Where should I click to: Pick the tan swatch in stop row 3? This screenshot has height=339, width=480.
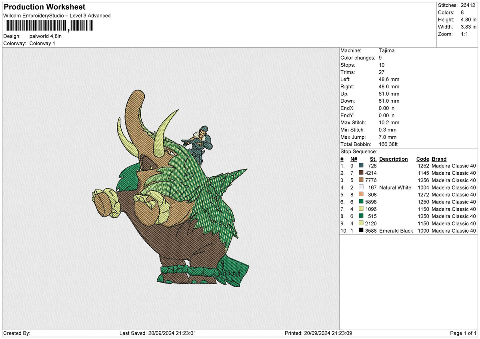point(361,180)
